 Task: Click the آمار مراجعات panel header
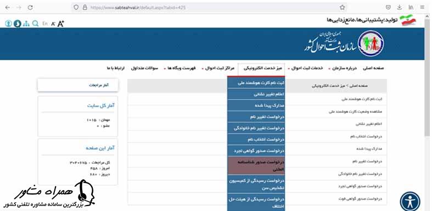[x=78, y=85]
